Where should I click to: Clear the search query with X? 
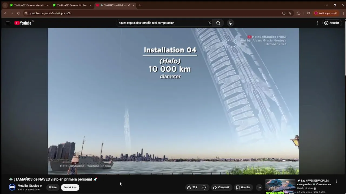click(209, 23)
